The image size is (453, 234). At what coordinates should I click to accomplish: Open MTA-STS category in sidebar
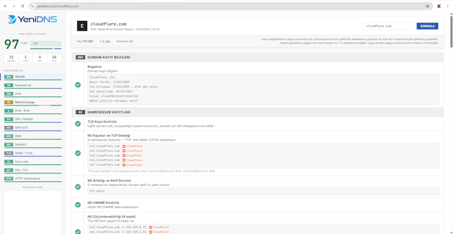point(33,128)
